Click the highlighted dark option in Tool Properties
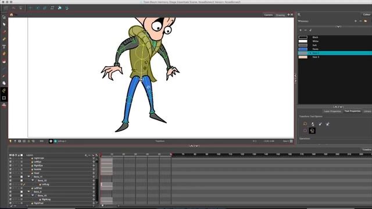The width and height of the screenshot is (372, 209). coord(312,131)
